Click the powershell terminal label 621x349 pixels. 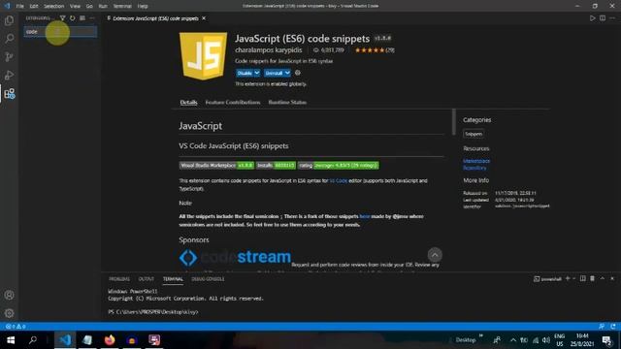[x=547, y=279]
